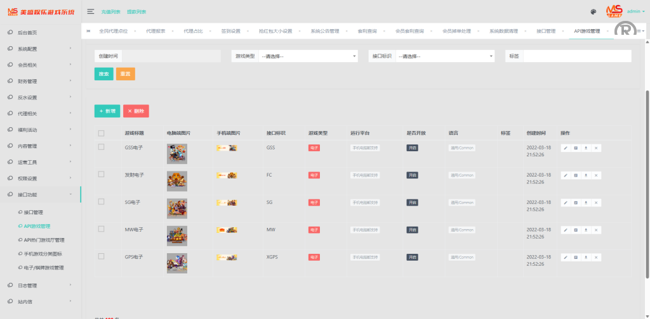Click the delete X icon for 发财电子
This screenshot has width=650, height=319.
[x=596, y=175]
